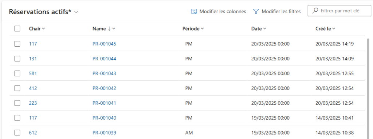The image size is (373, 139).
Task: Click Modifier les filtres button
Action: tap(277, 11)
